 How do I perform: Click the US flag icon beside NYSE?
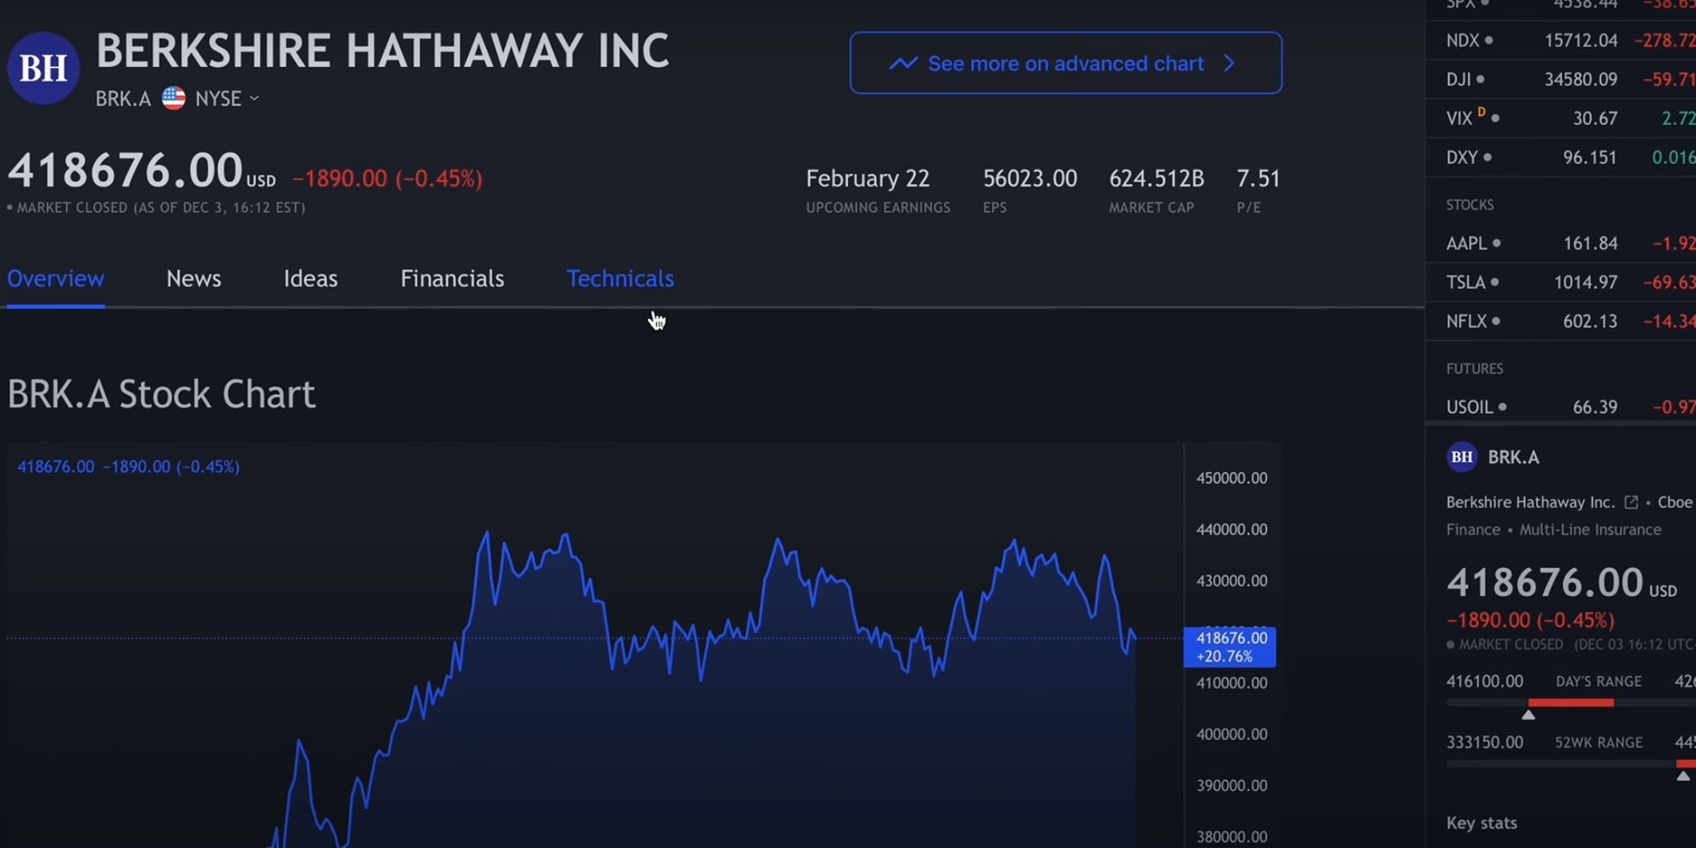point(174,98)
